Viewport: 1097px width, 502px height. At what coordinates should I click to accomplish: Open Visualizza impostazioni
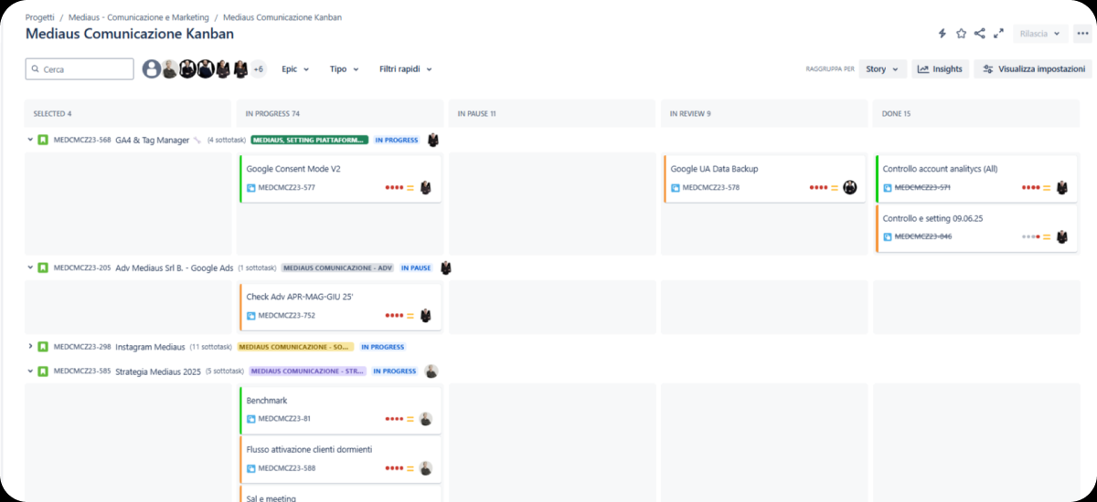click(1033, 69)
